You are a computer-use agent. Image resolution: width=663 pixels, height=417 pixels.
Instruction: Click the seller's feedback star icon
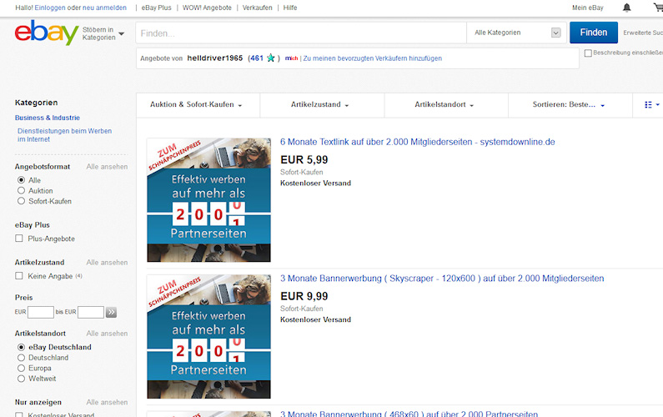pyautogui.click(x=270, y=58)
